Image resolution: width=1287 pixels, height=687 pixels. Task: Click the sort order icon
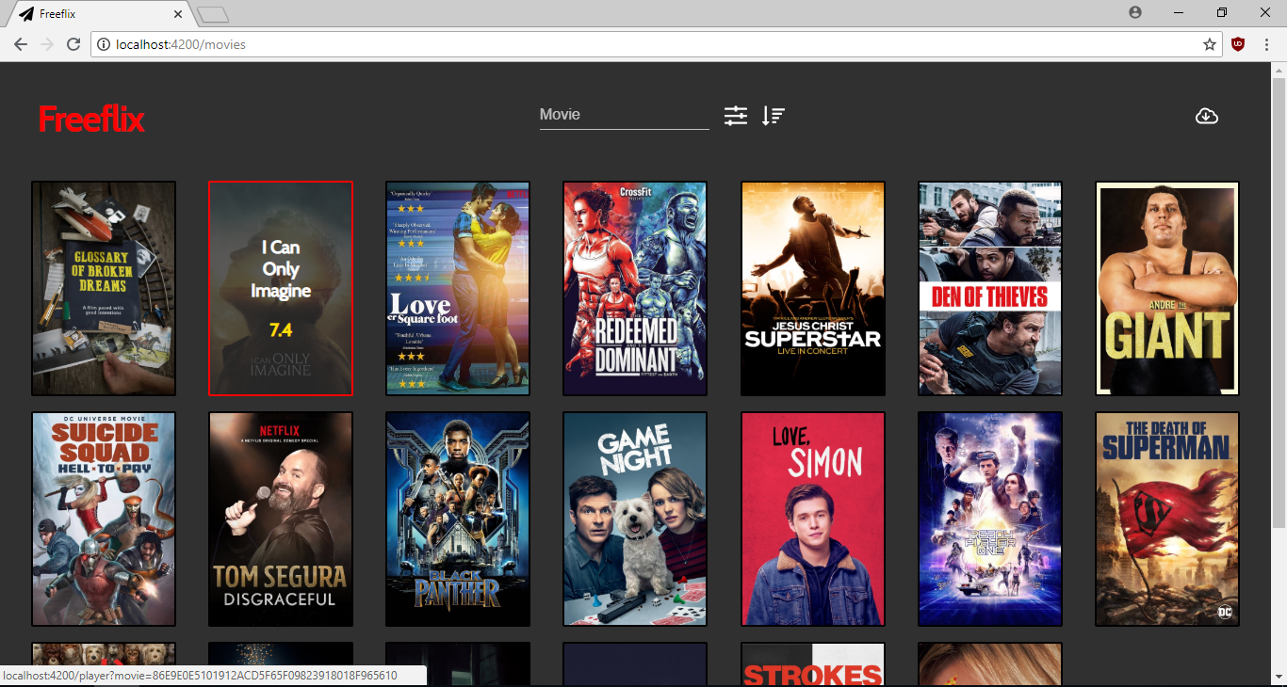tap(774, 116)
